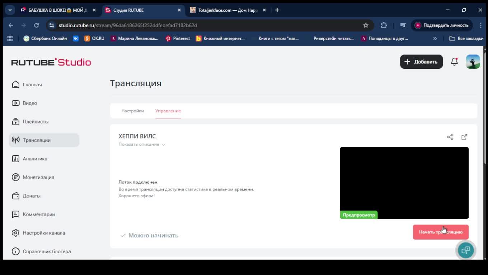488x275 pixels.
Task: Go back to previous page
Action: click(11, 25)
